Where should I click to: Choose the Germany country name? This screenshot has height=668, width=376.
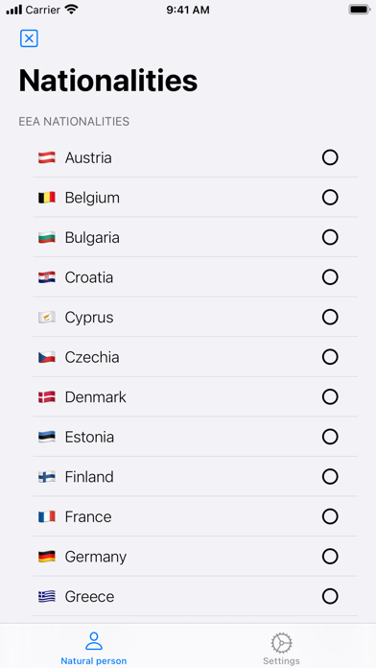pyautogui.click(x=95, y=557)
